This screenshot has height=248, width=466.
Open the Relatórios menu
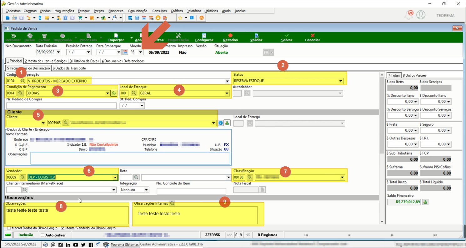tap(194, 11)
